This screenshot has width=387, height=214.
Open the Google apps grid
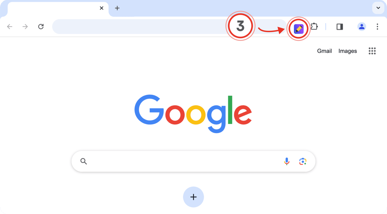(372, 51)
